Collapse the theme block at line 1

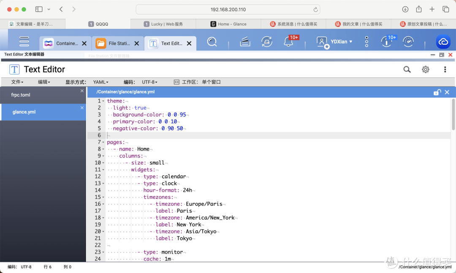tap(103, 101)
